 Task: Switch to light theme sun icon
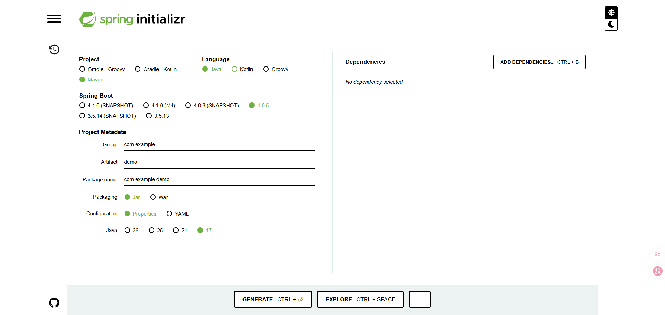(x=611, y=12)
